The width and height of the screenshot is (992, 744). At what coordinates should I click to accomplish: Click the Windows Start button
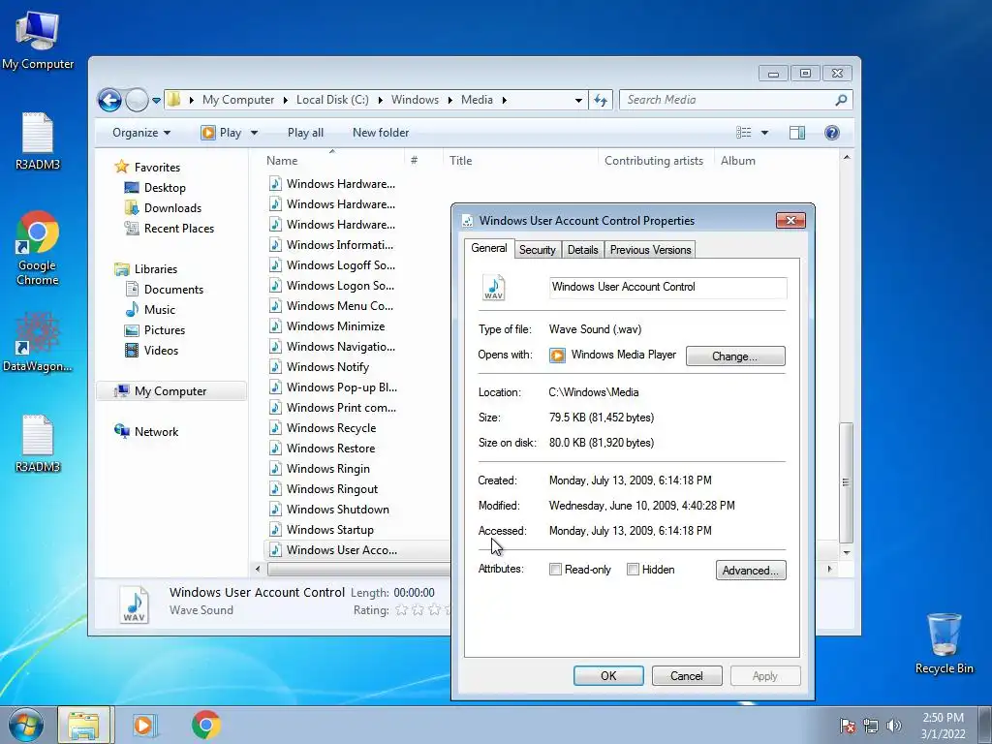[x=26, y=725]
